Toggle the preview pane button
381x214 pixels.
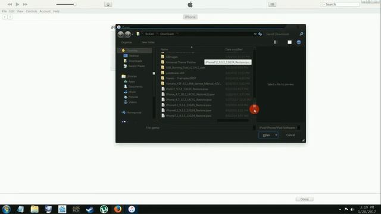[290, 42]
